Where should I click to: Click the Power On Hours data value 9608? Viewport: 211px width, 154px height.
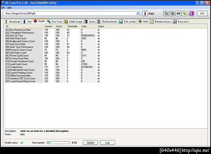84,50
